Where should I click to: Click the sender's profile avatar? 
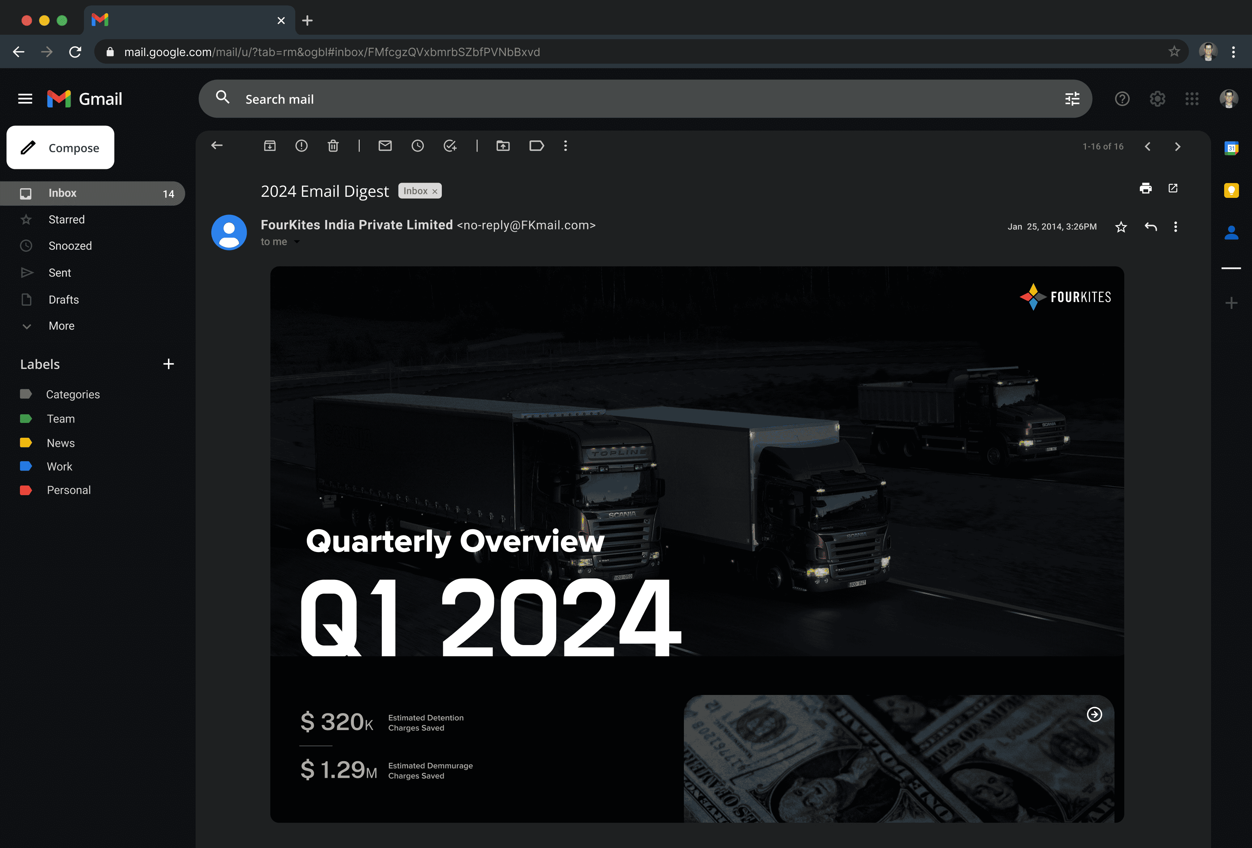point(229,233)
